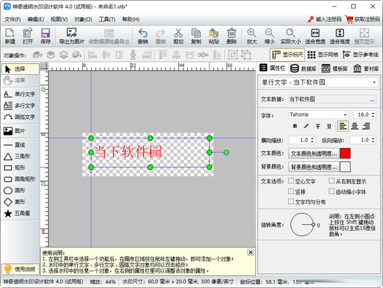This screenshot has height=288, width=383.
Task: Enable the 自动缩小字体 checkbox
Action: click(x=331, y=191)
